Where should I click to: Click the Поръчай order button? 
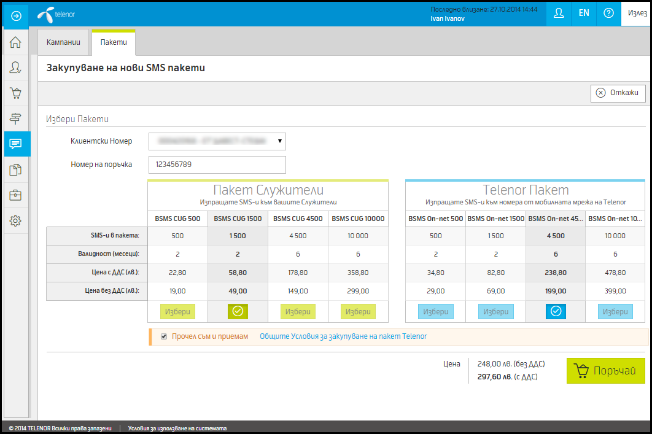[x=606, y=371]
